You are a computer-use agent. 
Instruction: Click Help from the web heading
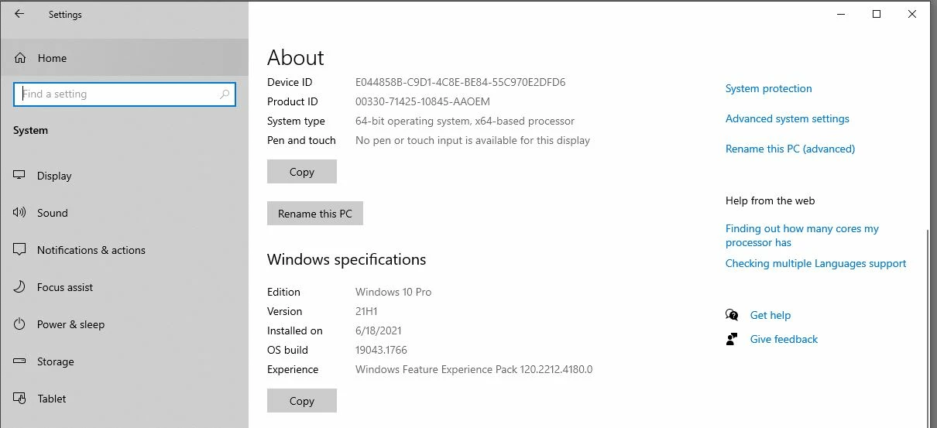point(771,200)
